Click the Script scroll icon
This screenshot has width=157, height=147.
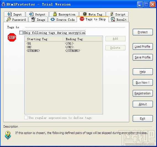(112, 14)
